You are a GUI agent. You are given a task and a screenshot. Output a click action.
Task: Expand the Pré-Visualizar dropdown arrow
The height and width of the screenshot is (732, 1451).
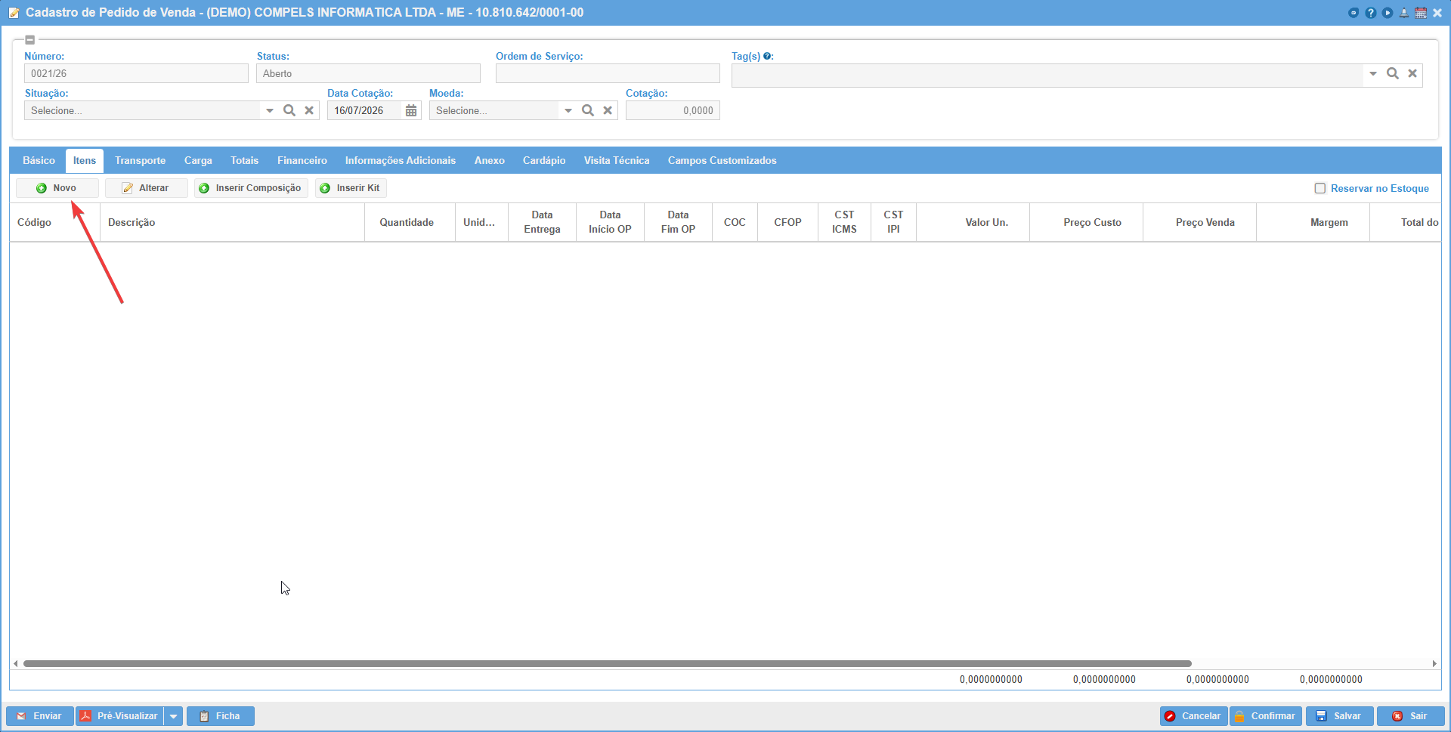(x=174, y=716)
